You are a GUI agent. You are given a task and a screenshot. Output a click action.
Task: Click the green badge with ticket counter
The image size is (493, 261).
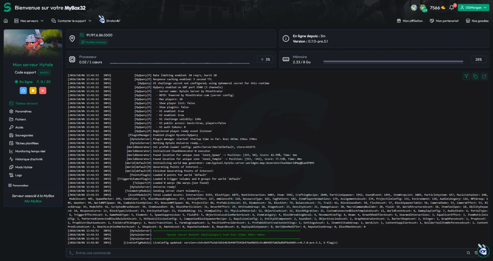tap(423, 8)
